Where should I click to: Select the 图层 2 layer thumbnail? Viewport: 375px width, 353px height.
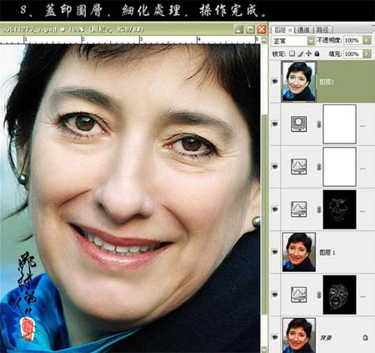(299, 81)
